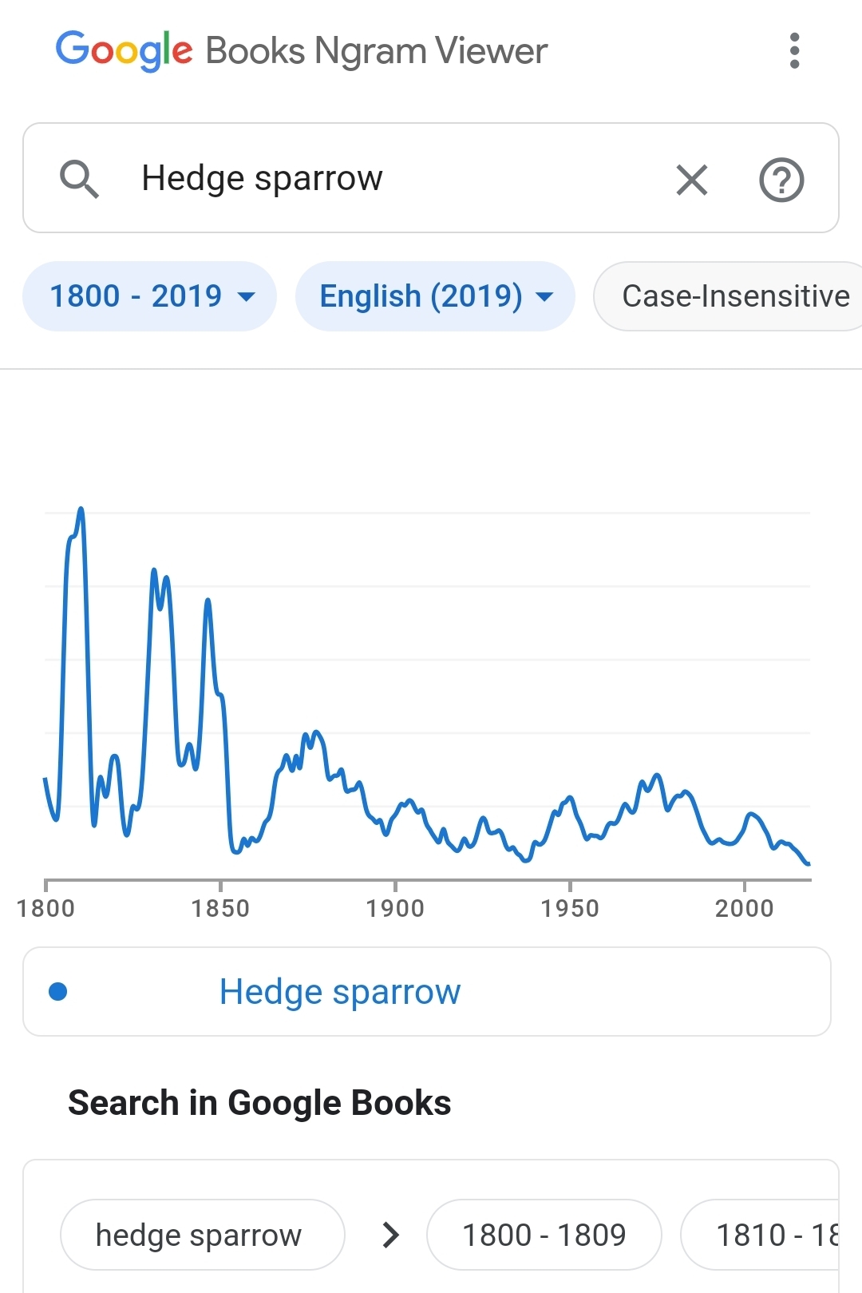Open the three-dot overflow menu
This screenshot has width=862, height=1293.
pyautogui.click(x=793, y=50)
